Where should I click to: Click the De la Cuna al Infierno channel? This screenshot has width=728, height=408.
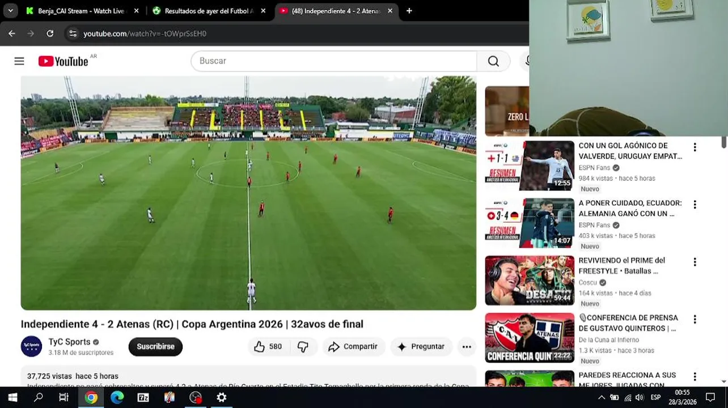[x=608, y=339]
